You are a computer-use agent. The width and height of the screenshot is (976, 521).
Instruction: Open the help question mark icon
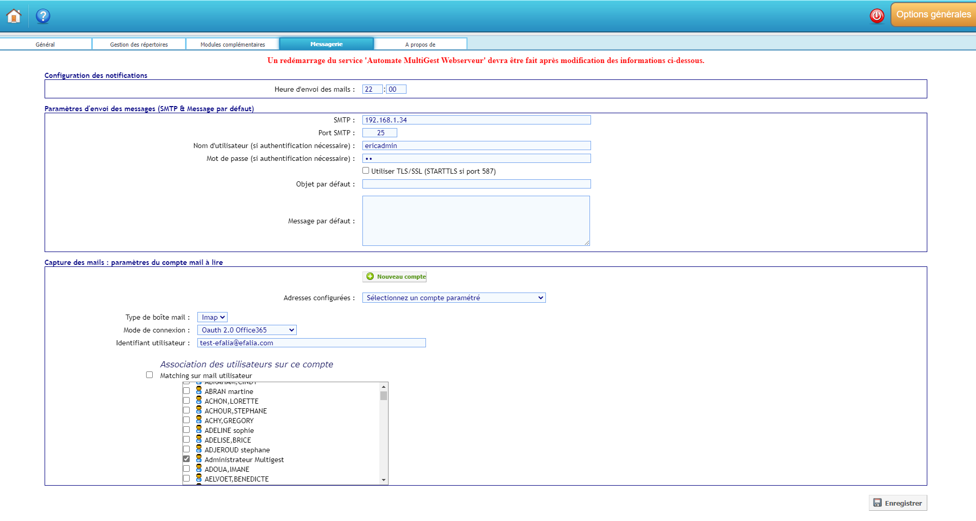43,16
